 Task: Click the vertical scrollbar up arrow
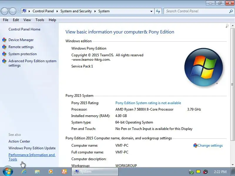(233, 26)
